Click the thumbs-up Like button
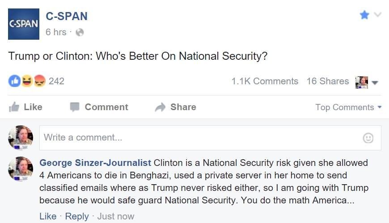389x223 pixels. 25,107
